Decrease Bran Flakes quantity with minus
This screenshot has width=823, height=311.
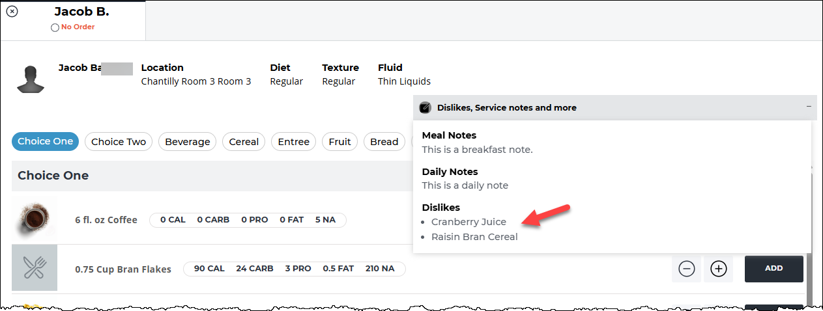pos(687,269)
